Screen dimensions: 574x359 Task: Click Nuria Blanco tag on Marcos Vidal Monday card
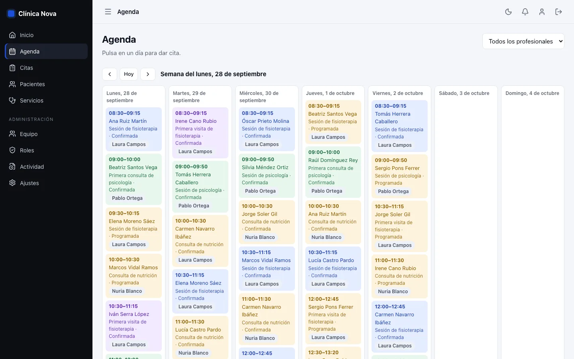pos(127,291)
